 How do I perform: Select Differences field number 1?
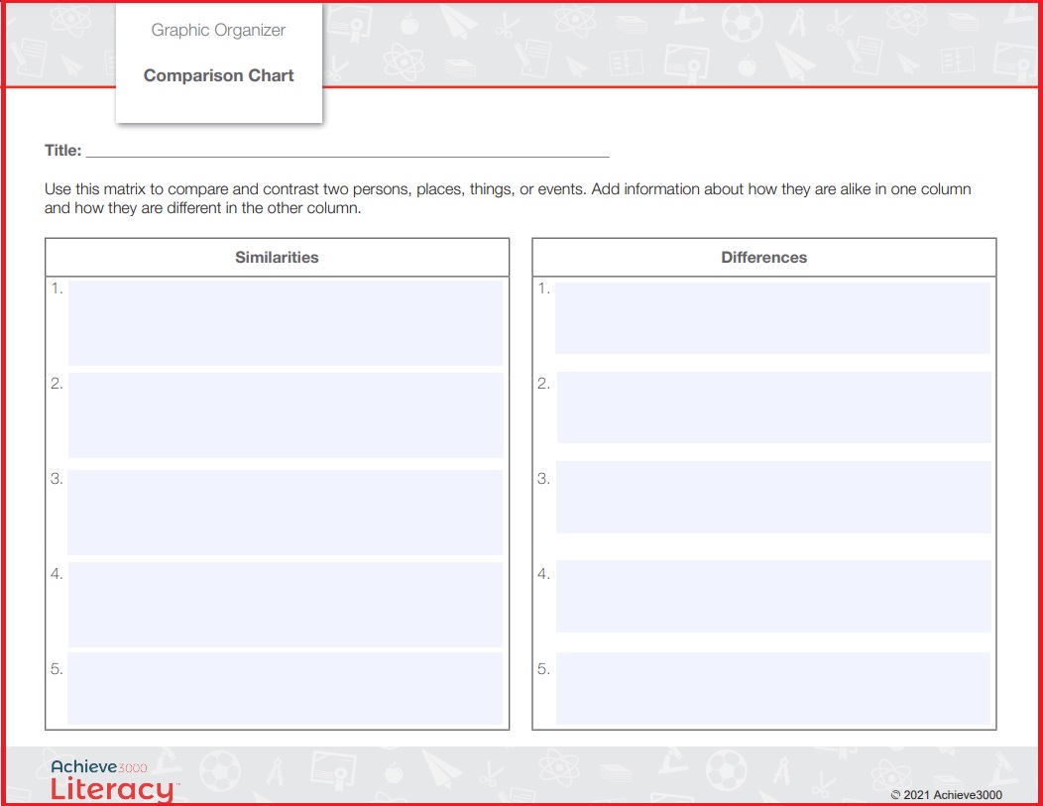tap(773, 318)
